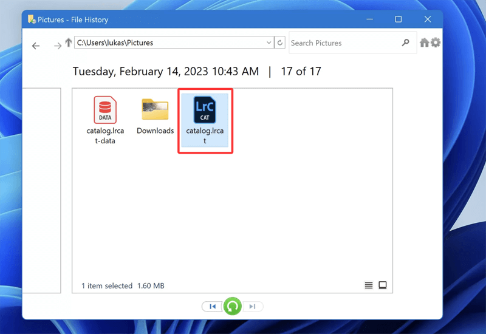Click the 1.60 MB size text
Viewport: 486px width, 334px height.
(x=151, y=285)
